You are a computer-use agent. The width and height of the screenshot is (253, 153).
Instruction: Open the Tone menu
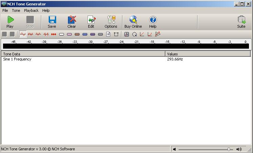[16, 10]
